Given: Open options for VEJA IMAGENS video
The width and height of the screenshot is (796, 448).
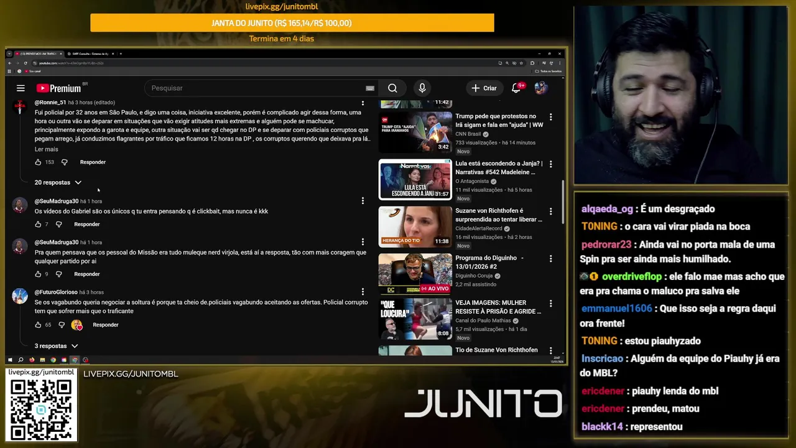Looking at the screenshot, I should pyautogui.click(x=550, y=304).
